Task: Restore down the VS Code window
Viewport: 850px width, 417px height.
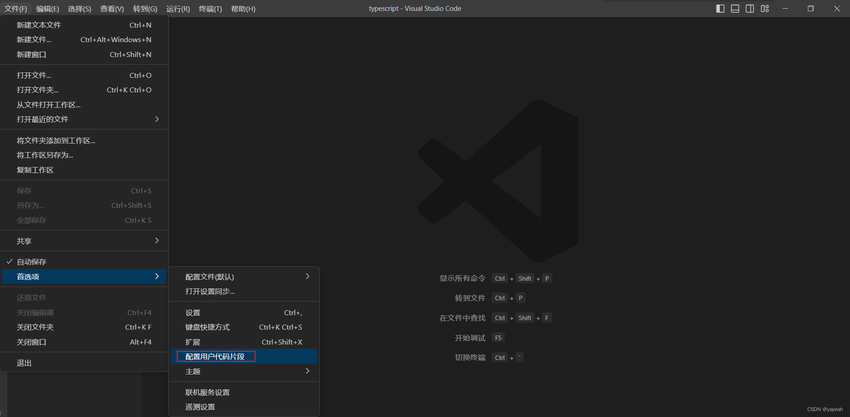Action: (x=811, y=9)
